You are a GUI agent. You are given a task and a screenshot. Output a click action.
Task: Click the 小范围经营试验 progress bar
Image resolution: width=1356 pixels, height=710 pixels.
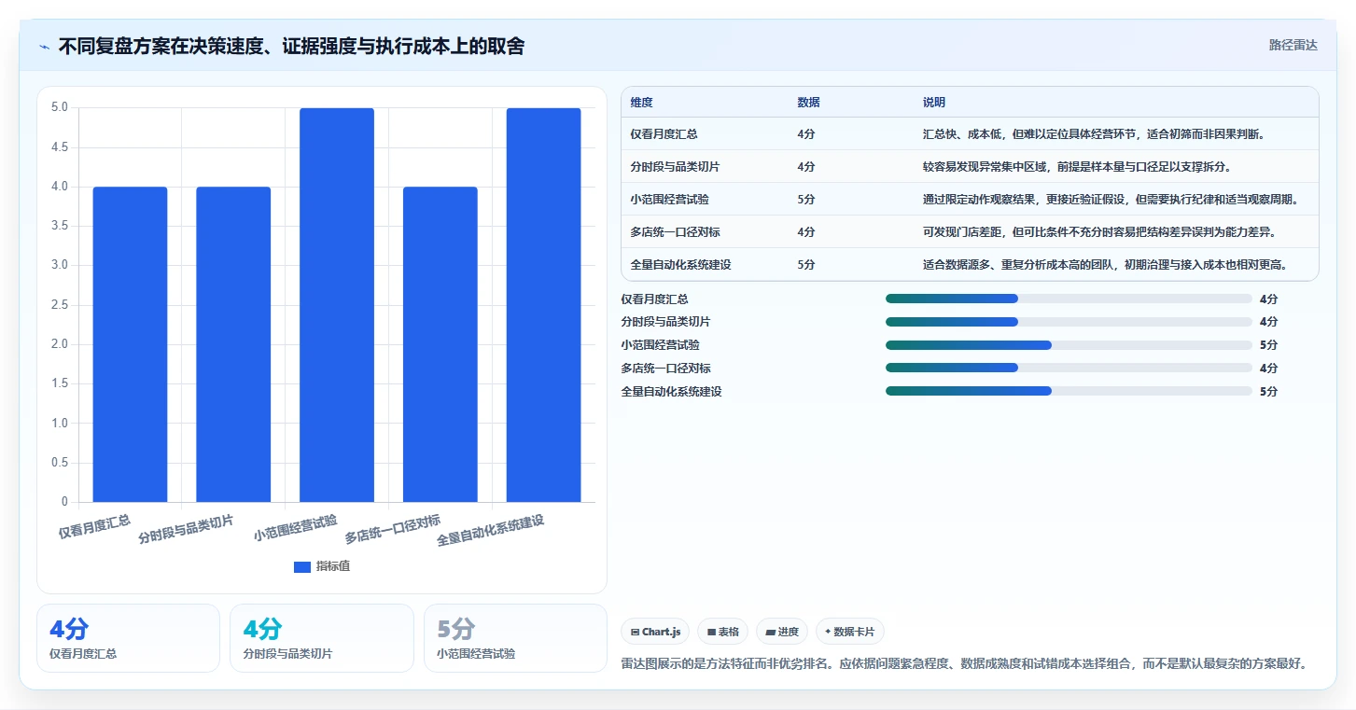[1069, 345]
